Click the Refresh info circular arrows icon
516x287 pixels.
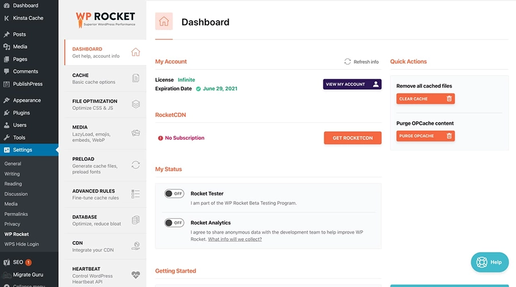click(347, 62)
